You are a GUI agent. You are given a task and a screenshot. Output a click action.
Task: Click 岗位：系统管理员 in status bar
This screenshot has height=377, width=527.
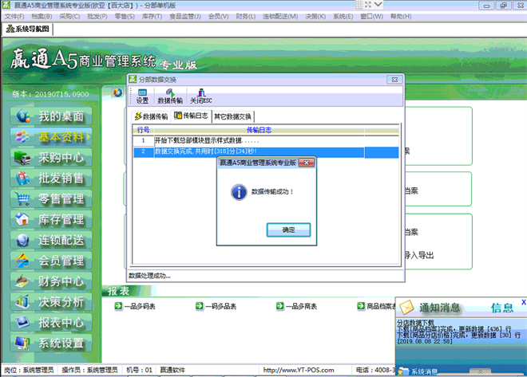coord(29,370)
